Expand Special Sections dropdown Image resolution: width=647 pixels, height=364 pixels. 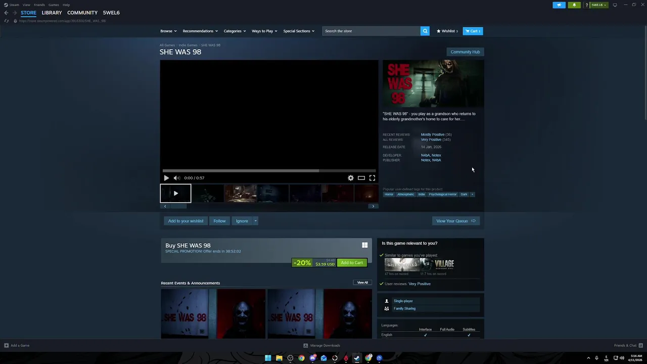click(x=299, y=31)
